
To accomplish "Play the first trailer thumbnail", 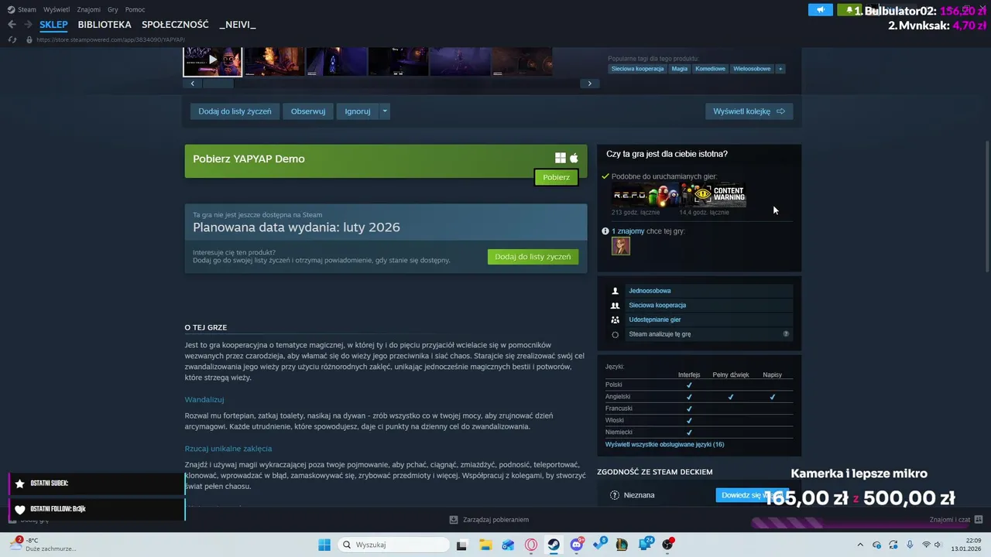I will coord(213,60).
